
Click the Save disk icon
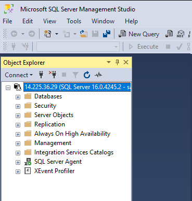[95, 34]
